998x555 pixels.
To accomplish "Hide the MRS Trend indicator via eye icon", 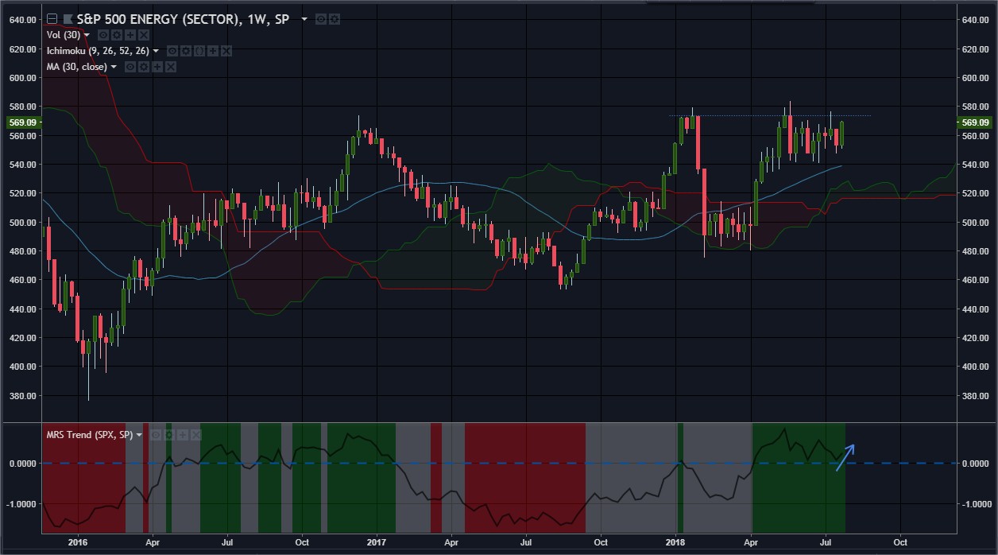I will coord(156,435).
